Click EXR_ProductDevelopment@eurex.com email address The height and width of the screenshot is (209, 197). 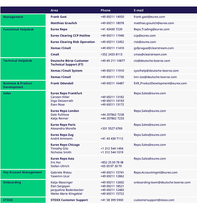coord(160,83)
